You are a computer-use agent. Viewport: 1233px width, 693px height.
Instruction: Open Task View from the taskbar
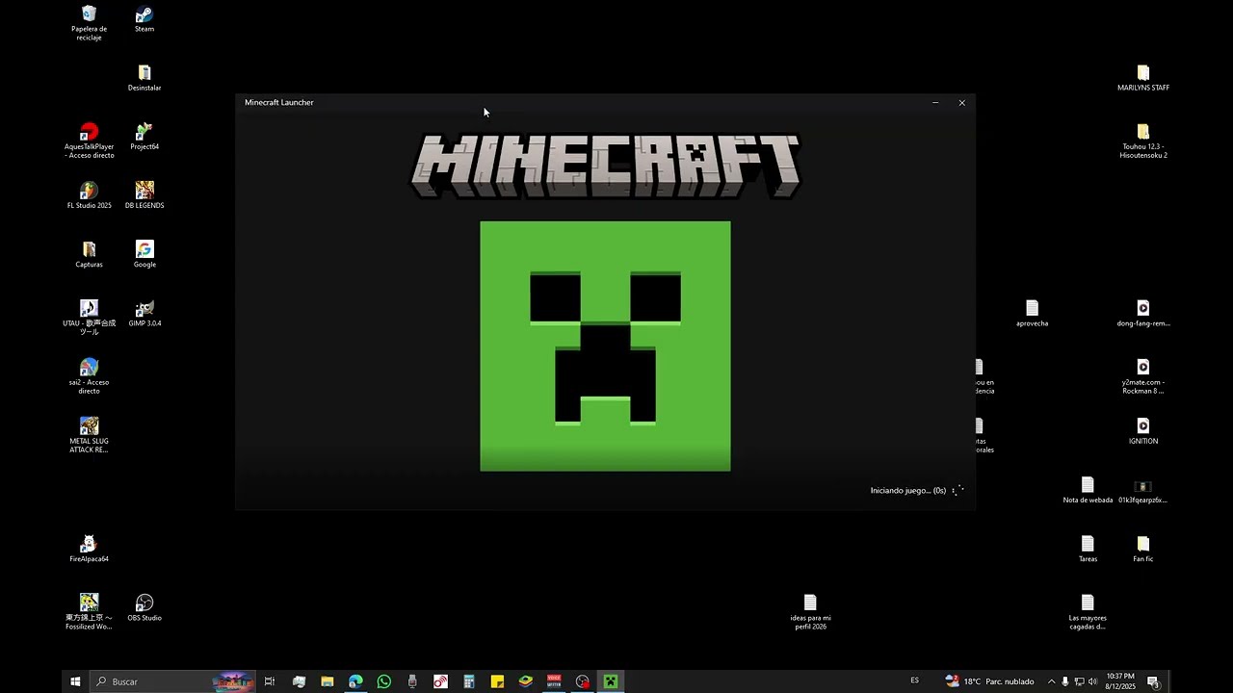[270, 681]
